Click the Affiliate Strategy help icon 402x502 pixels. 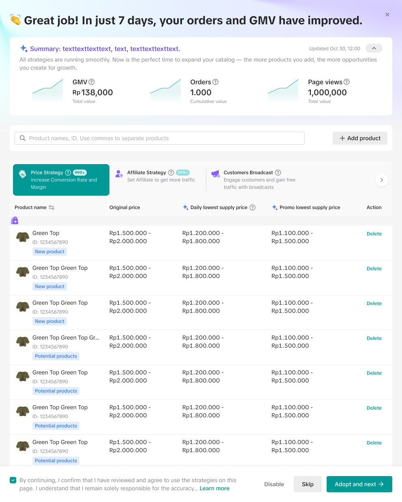point(171,173)
